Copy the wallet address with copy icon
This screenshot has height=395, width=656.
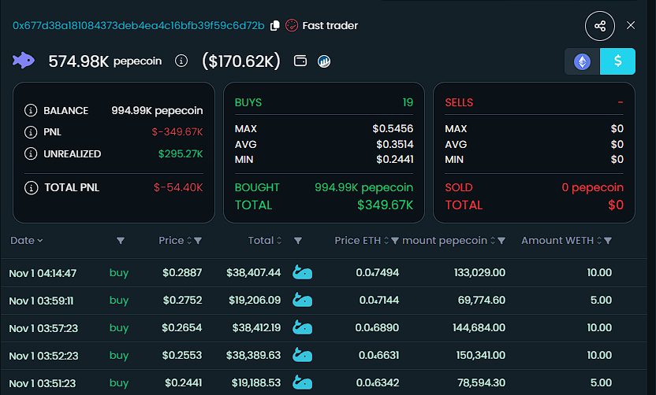click(275, 25)
